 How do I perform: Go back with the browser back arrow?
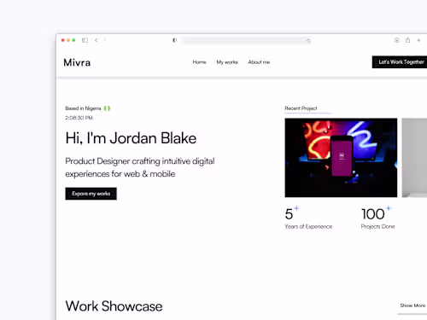97,40
